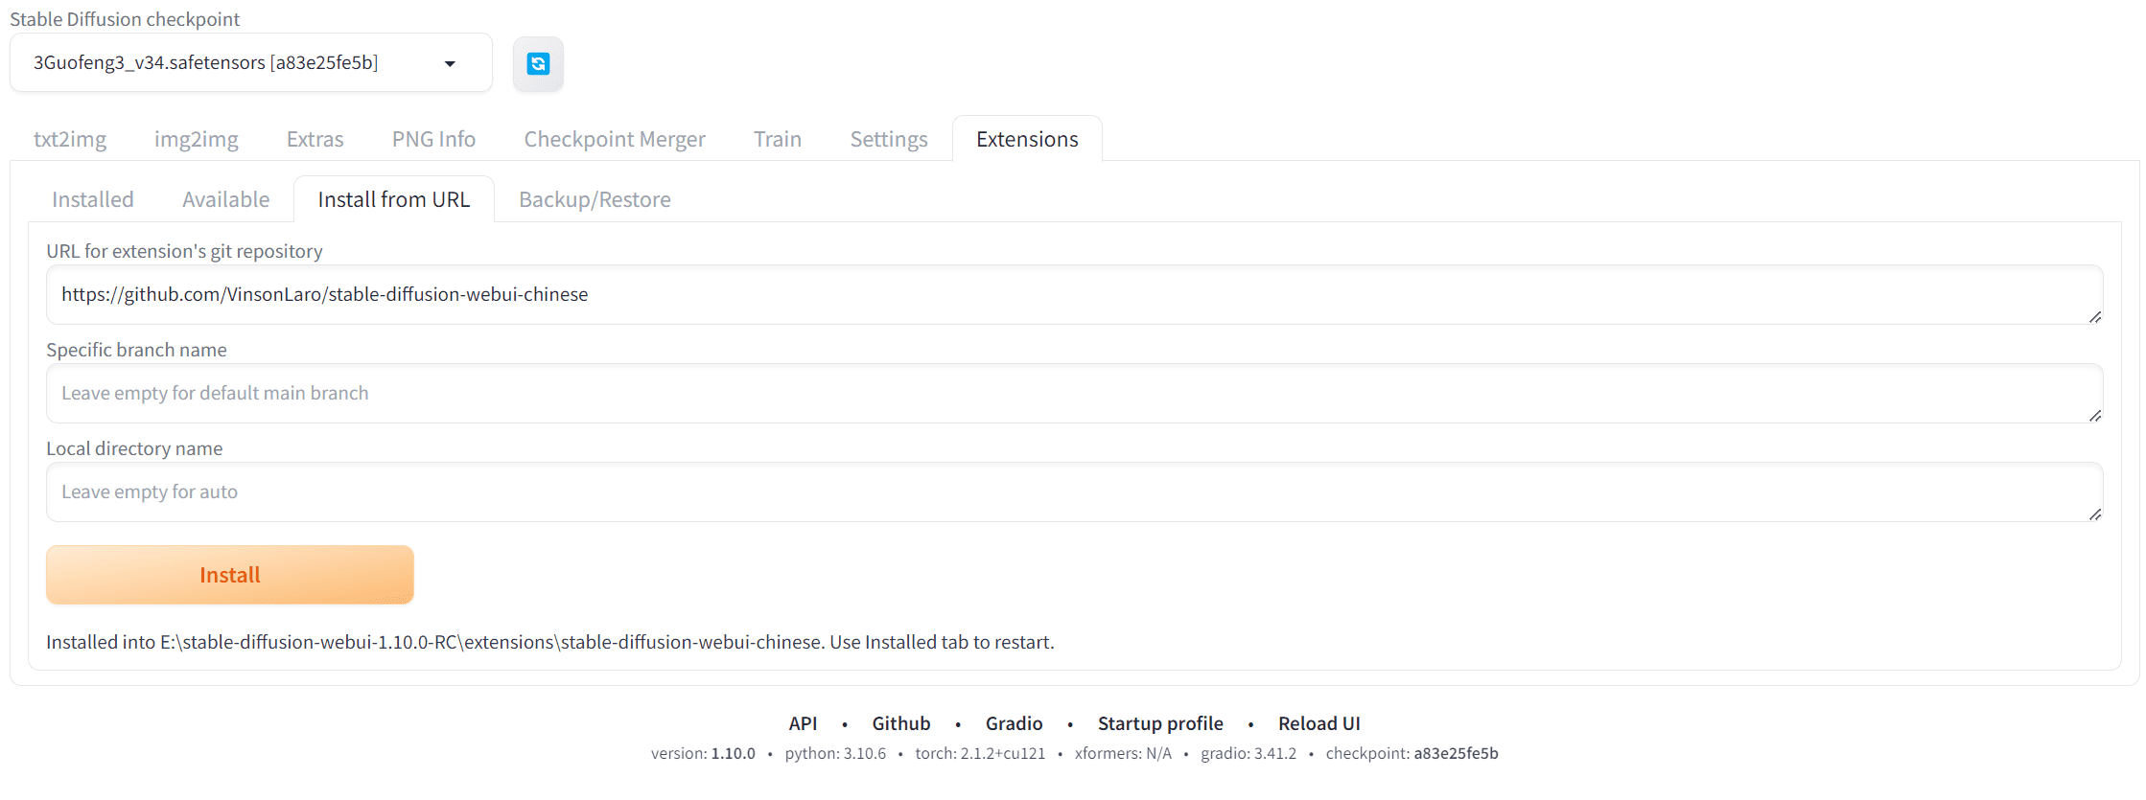This screenshot has width=2146, height=800.
Task: Focus the Specific branch name field
Action: click(1074, 394)
